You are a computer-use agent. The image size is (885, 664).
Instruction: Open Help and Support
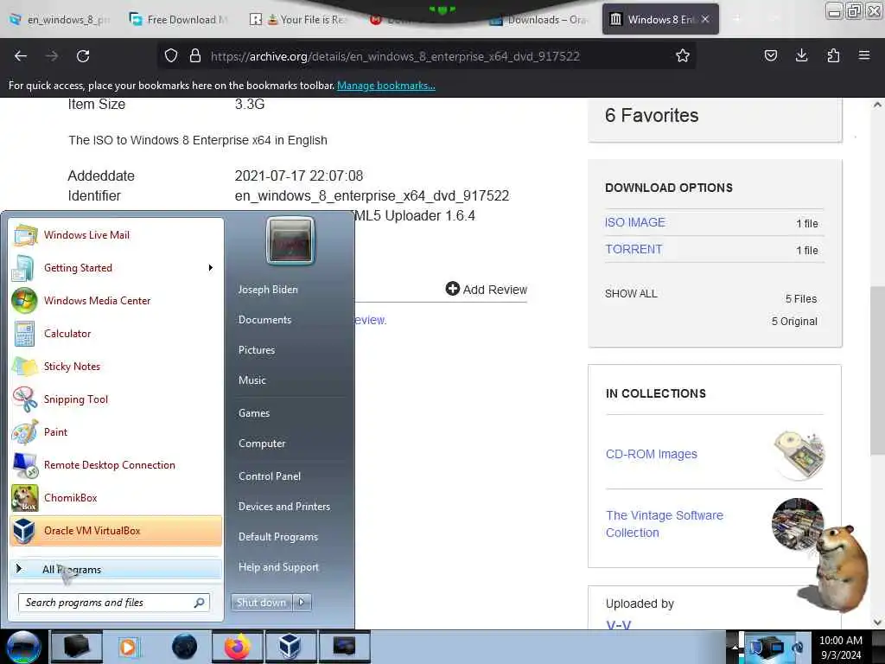278,567
